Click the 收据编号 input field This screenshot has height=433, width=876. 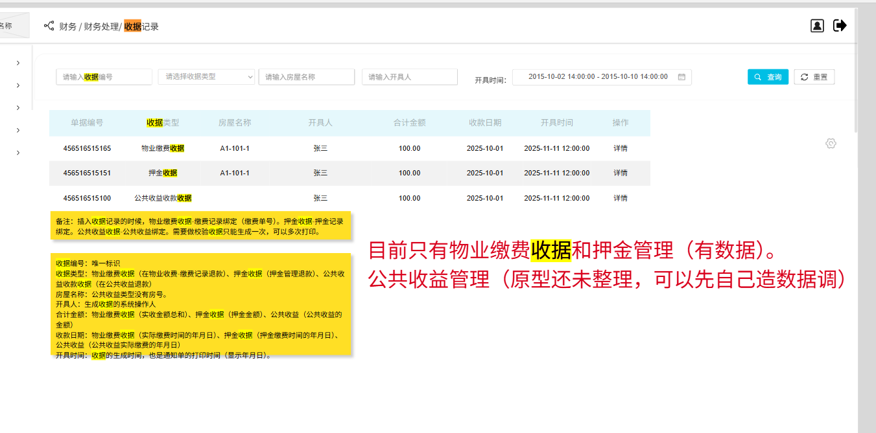pyautogui.click(x=104, y=76)
